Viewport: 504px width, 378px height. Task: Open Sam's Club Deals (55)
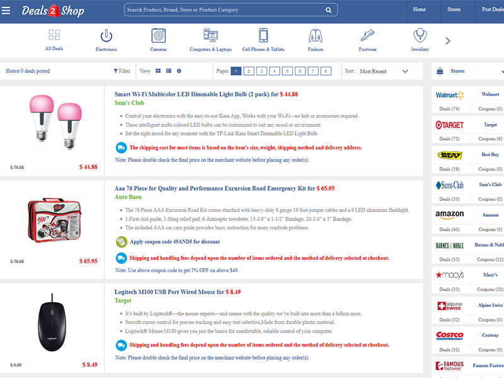point(449,199)
